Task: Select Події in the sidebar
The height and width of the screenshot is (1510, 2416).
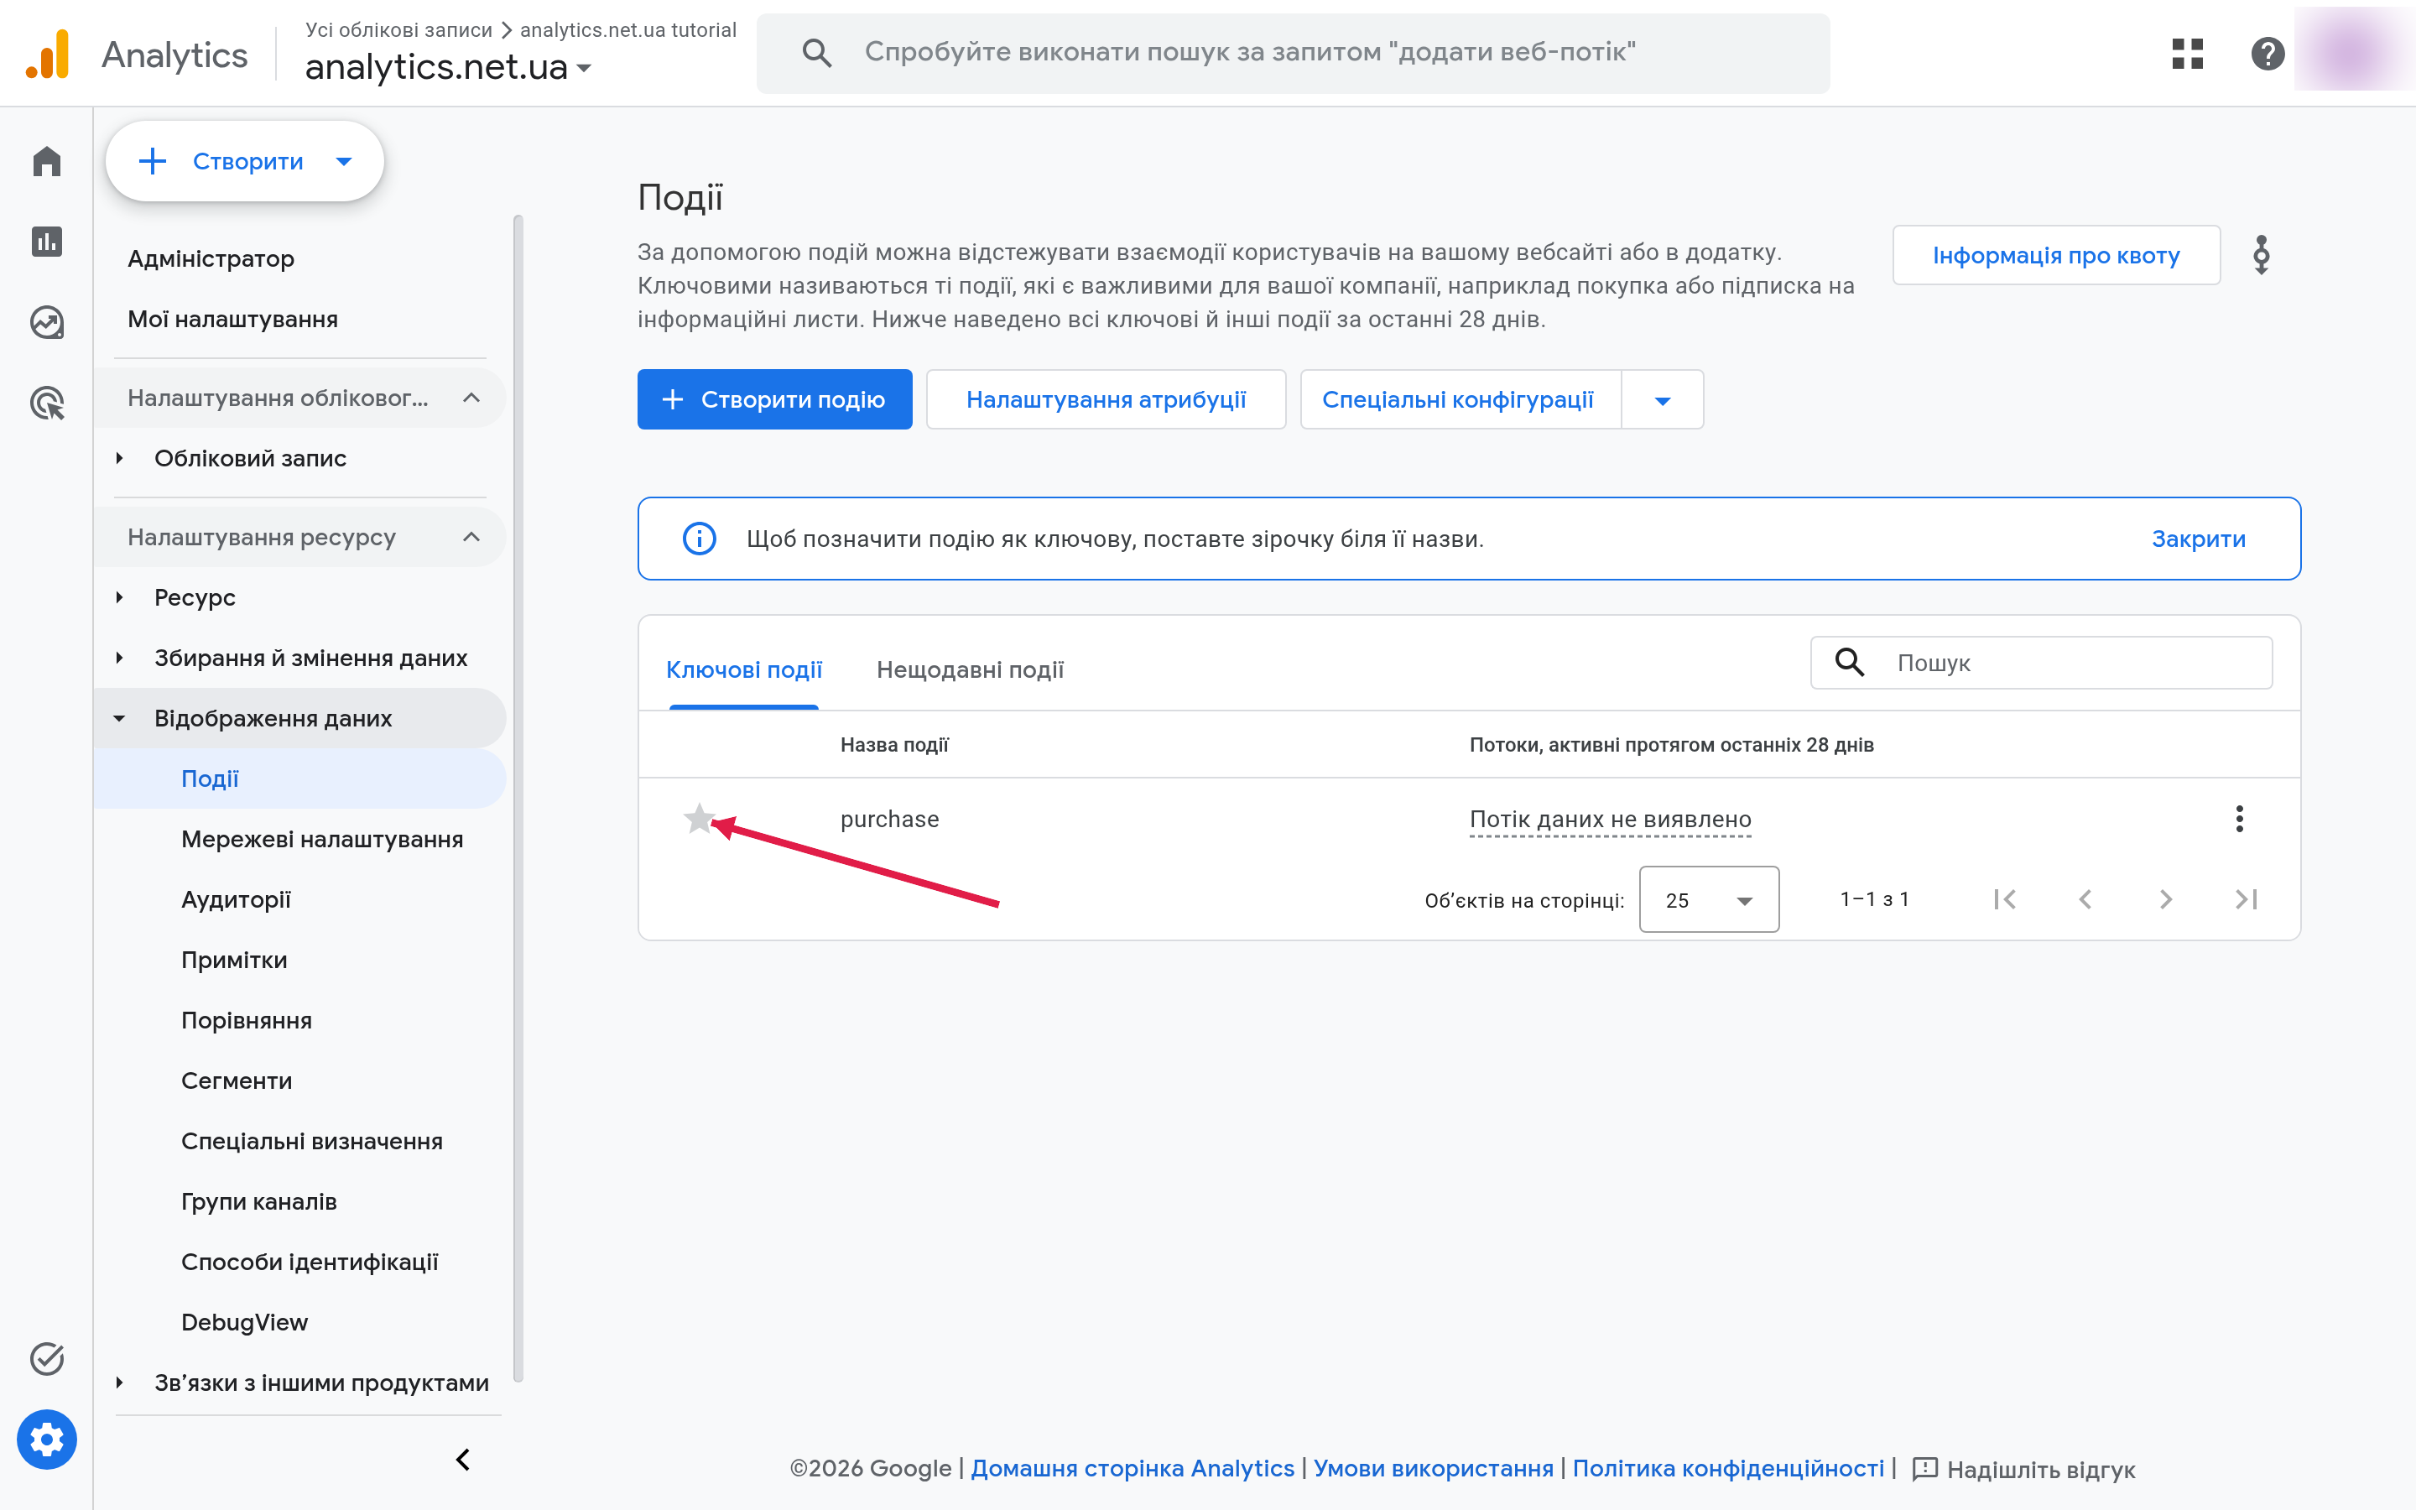Action: 299,779
